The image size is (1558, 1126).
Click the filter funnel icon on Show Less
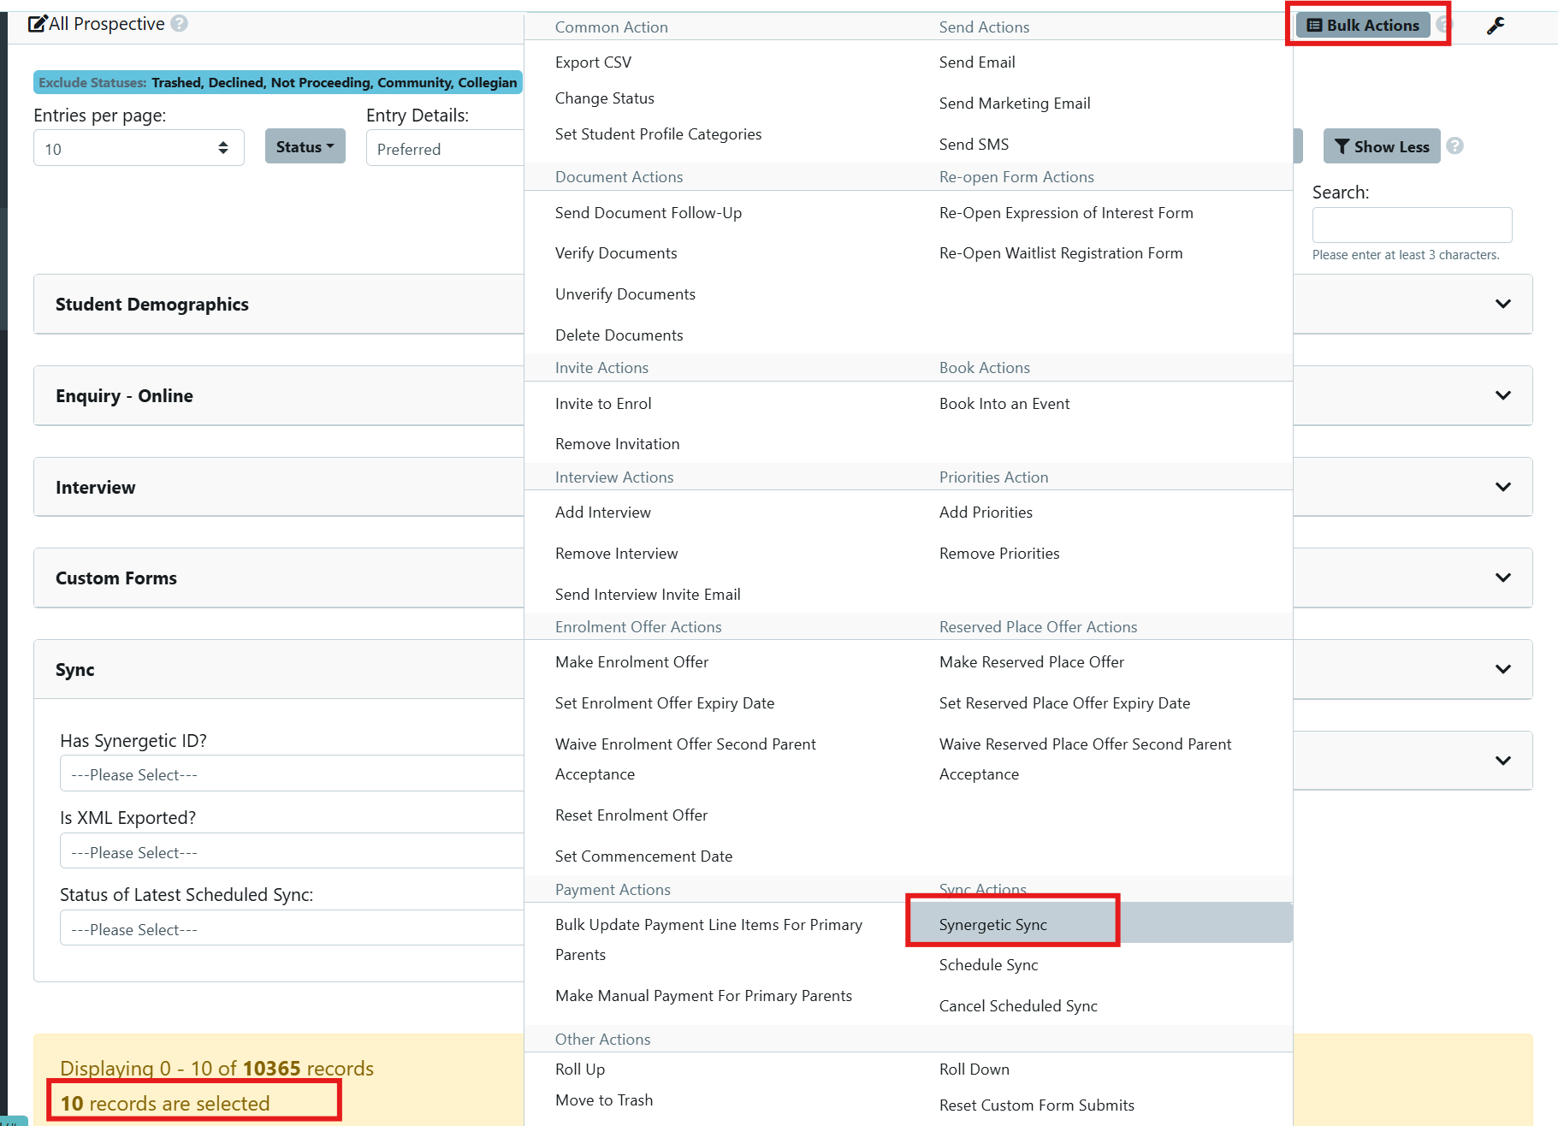coord(1342,146)
